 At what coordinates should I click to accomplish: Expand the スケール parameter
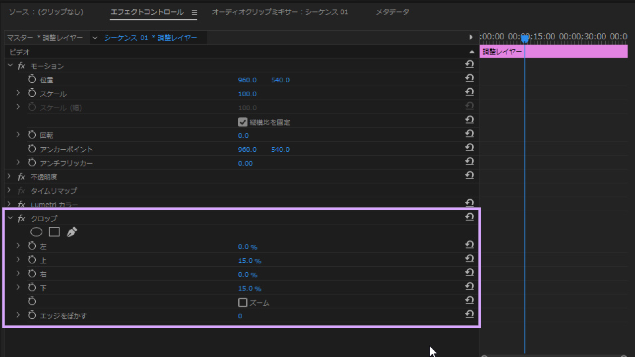click(x=18, y=93)
